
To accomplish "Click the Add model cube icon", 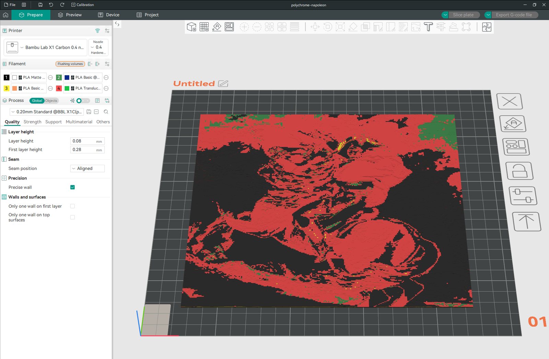I will coord(191,27).
